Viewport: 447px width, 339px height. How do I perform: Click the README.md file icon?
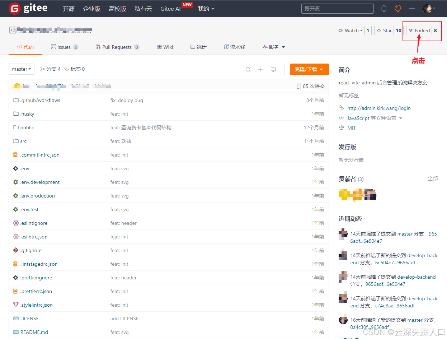[16, 332]
